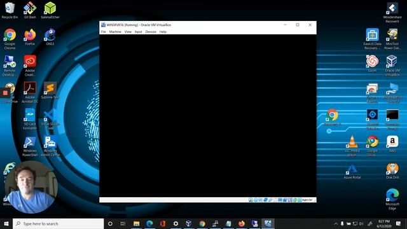Viewport: 407px width, 229px height.
Task: Open File Explorer from taskbar
Action: pyautogui.click(x=136, y=223)
